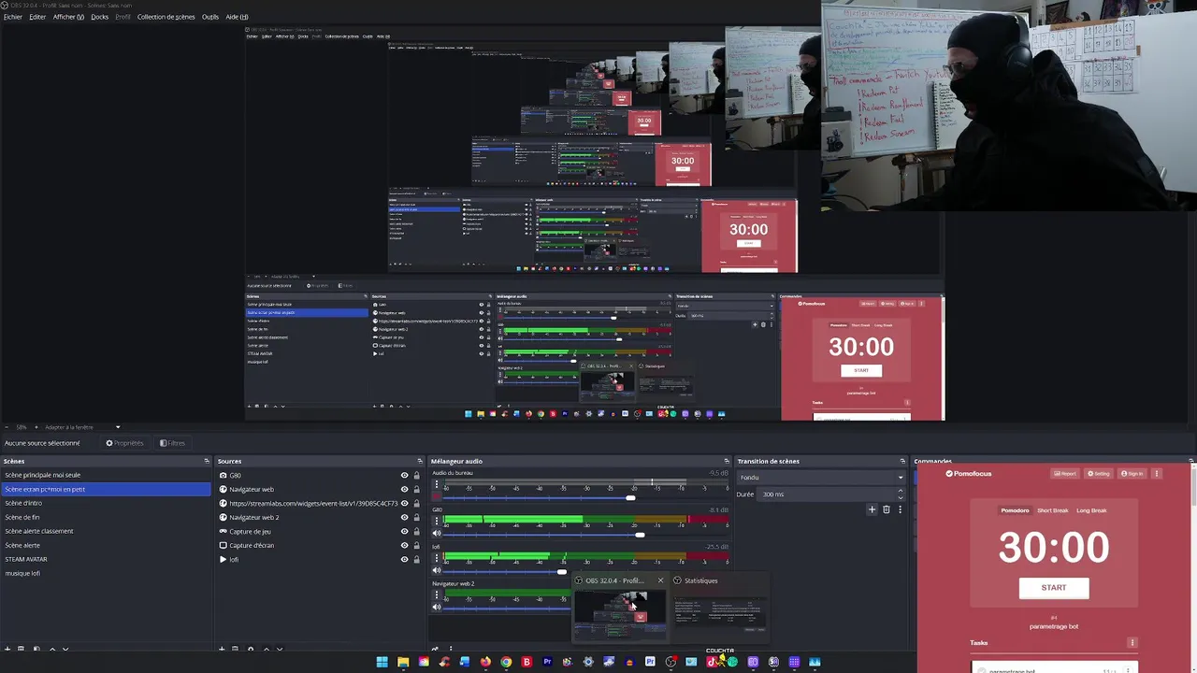Image resolution: width=1197 pixels, height=673 pixels.
Task: Toggle lock on the lofi source
Action: point(416,559)
